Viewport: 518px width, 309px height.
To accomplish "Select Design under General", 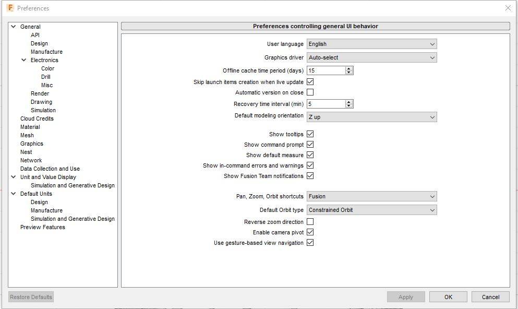I will [39, 43].
